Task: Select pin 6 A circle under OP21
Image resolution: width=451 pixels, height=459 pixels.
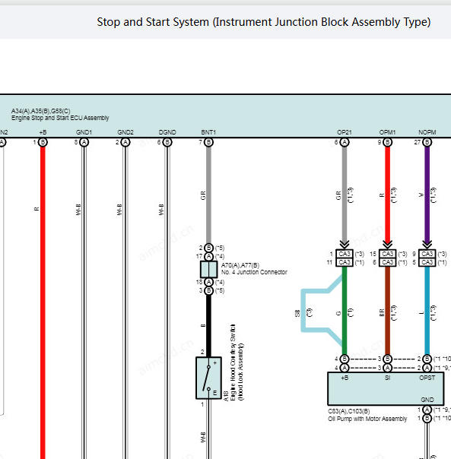Action: 345,142
